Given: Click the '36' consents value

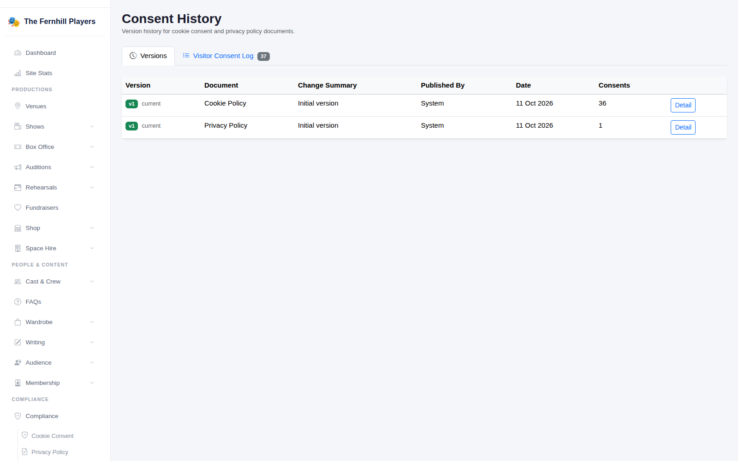Looking at the screenshot, I should pyautogui.click(x=602, y=103).
